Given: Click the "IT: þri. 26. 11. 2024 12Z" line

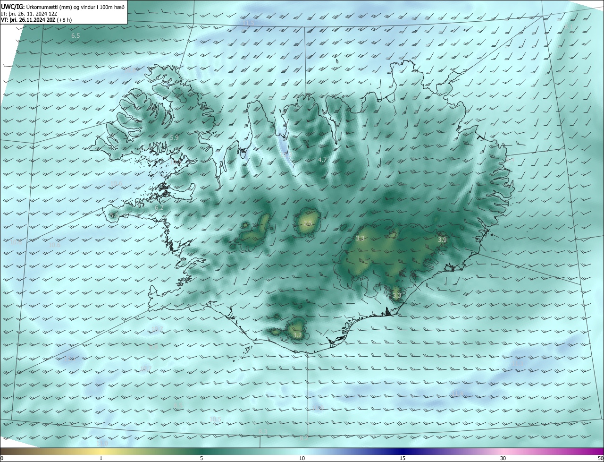Looking at the screenshot, I should [x=29, y=14].
